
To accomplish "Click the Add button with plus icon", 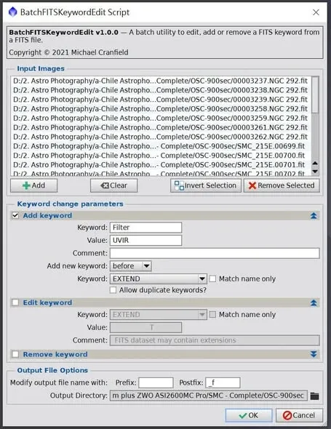I will [33, 185].
